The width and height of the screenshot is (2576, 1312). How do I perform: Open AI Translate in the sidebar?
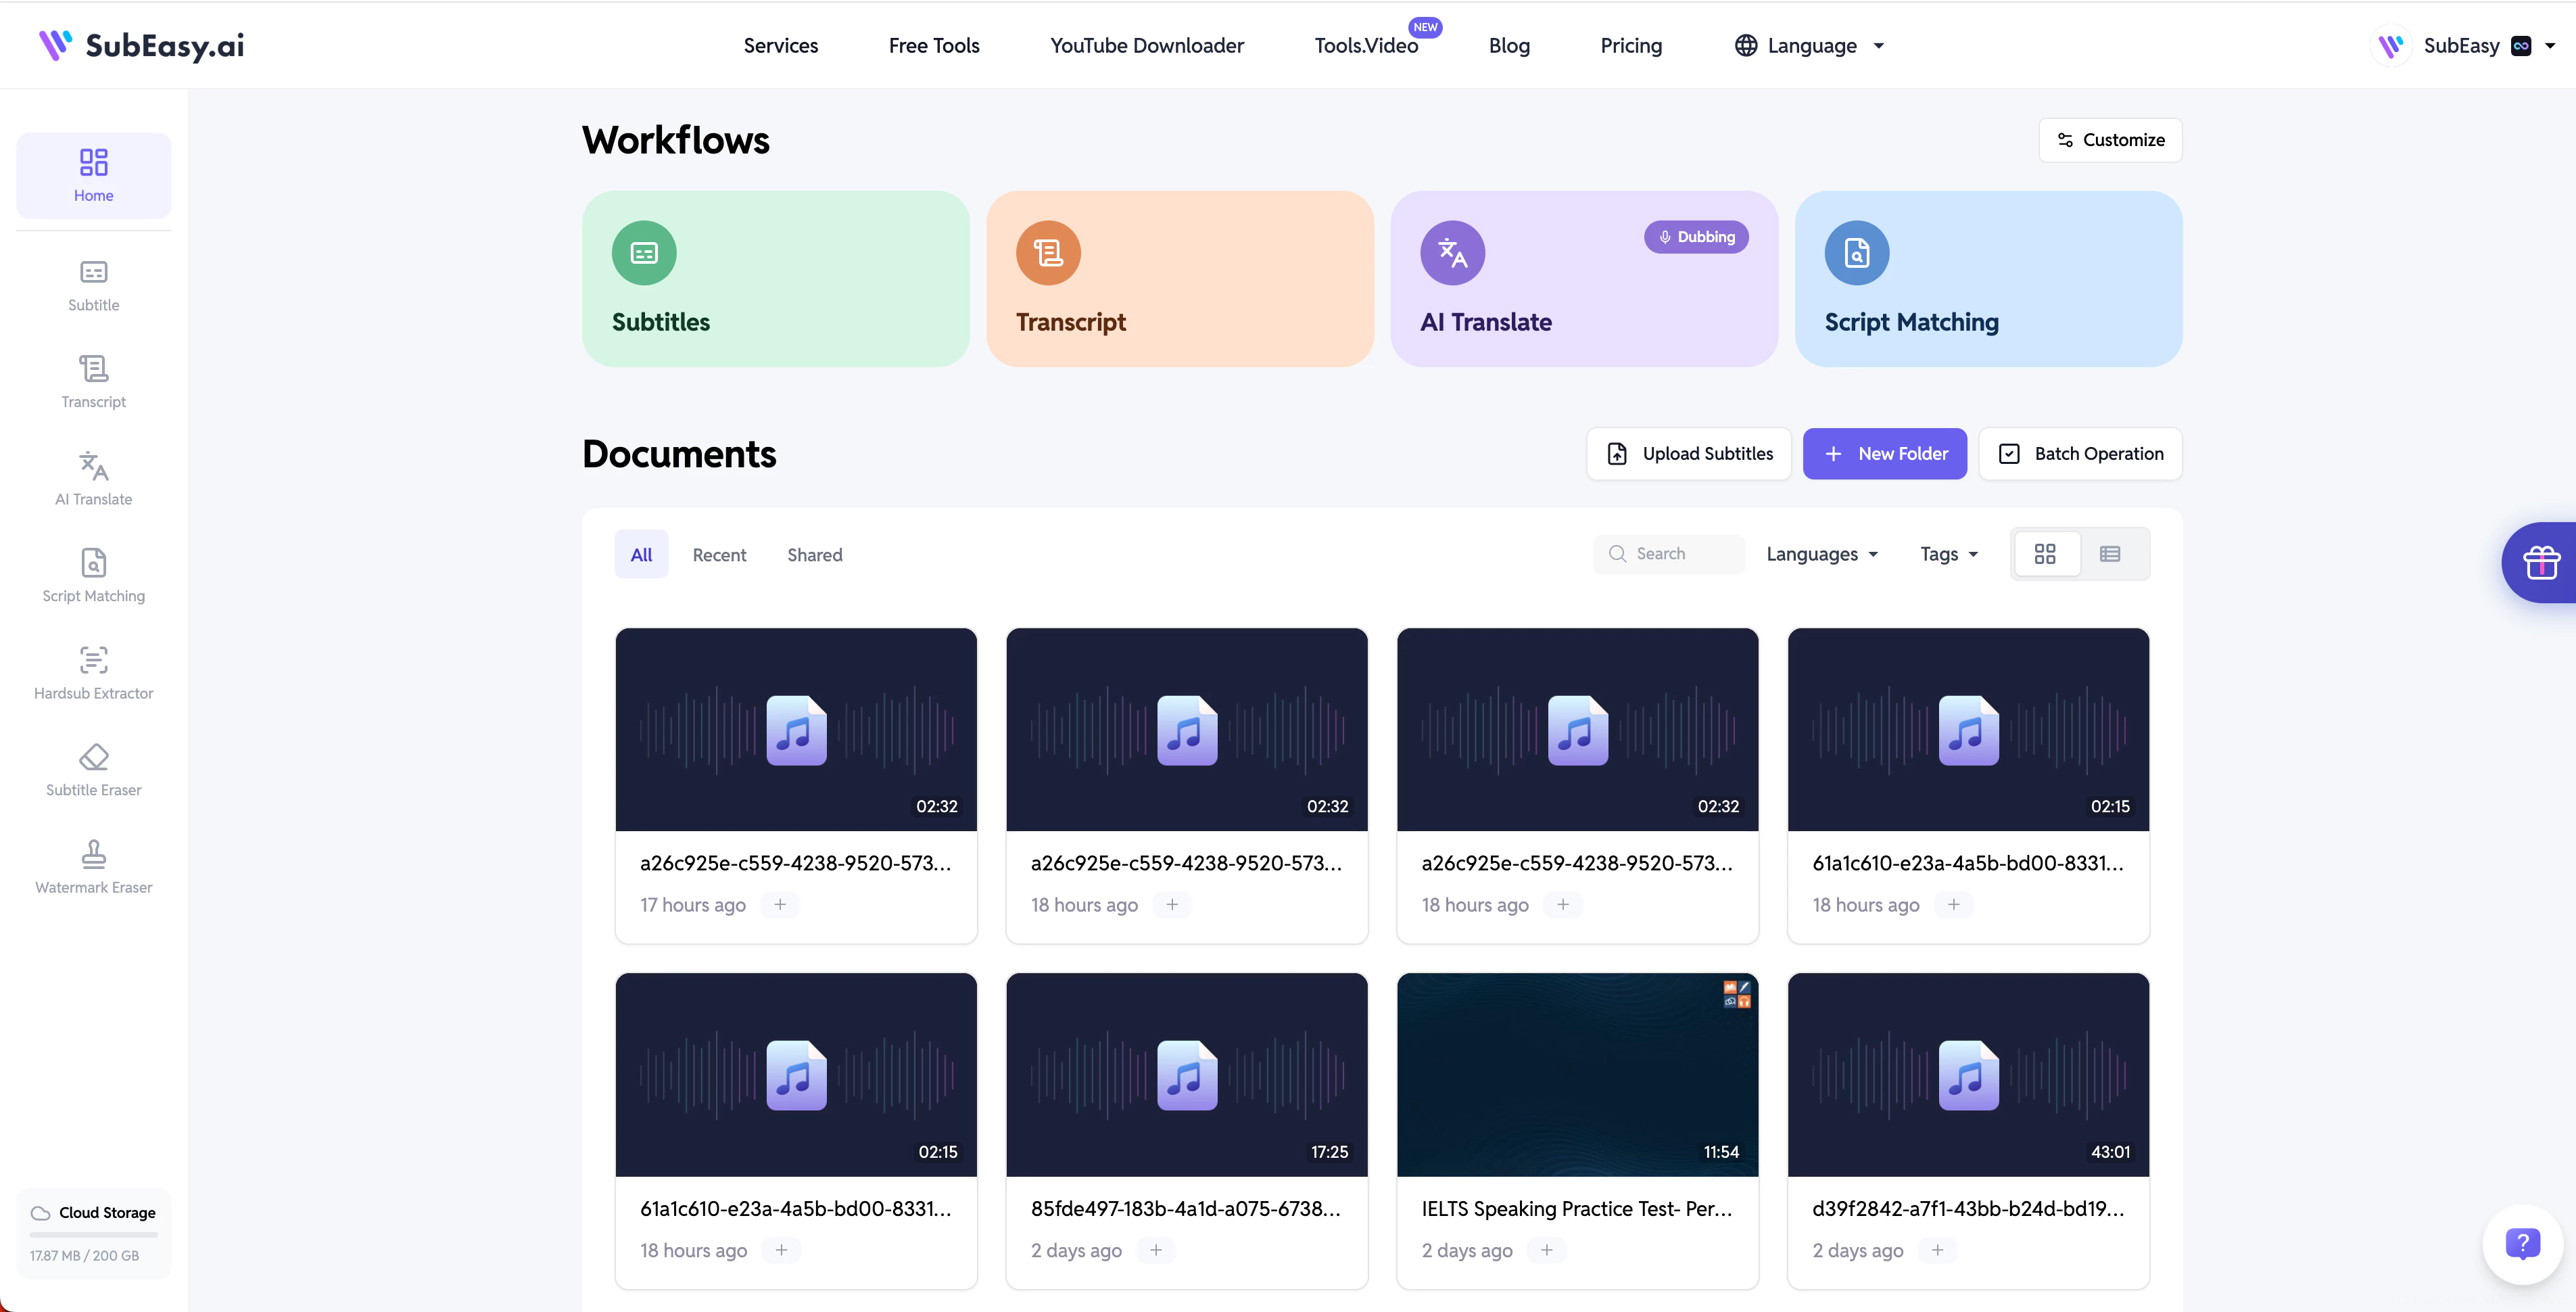[93, 479]
